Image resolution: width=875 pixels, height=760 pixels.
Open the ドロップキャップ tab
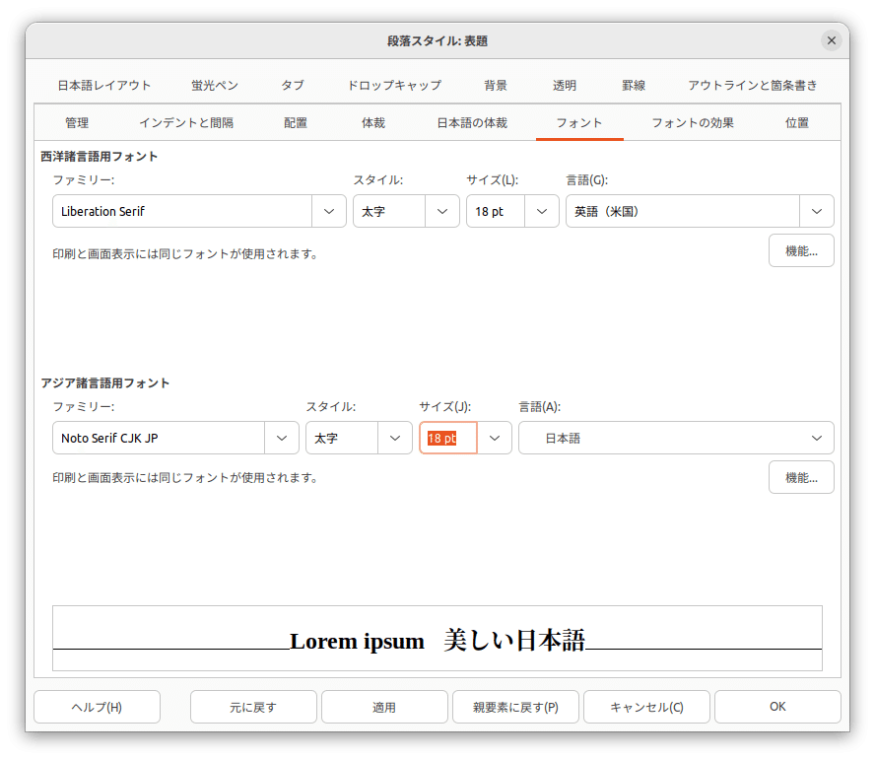pyautogui.click(x=394, y=85)
